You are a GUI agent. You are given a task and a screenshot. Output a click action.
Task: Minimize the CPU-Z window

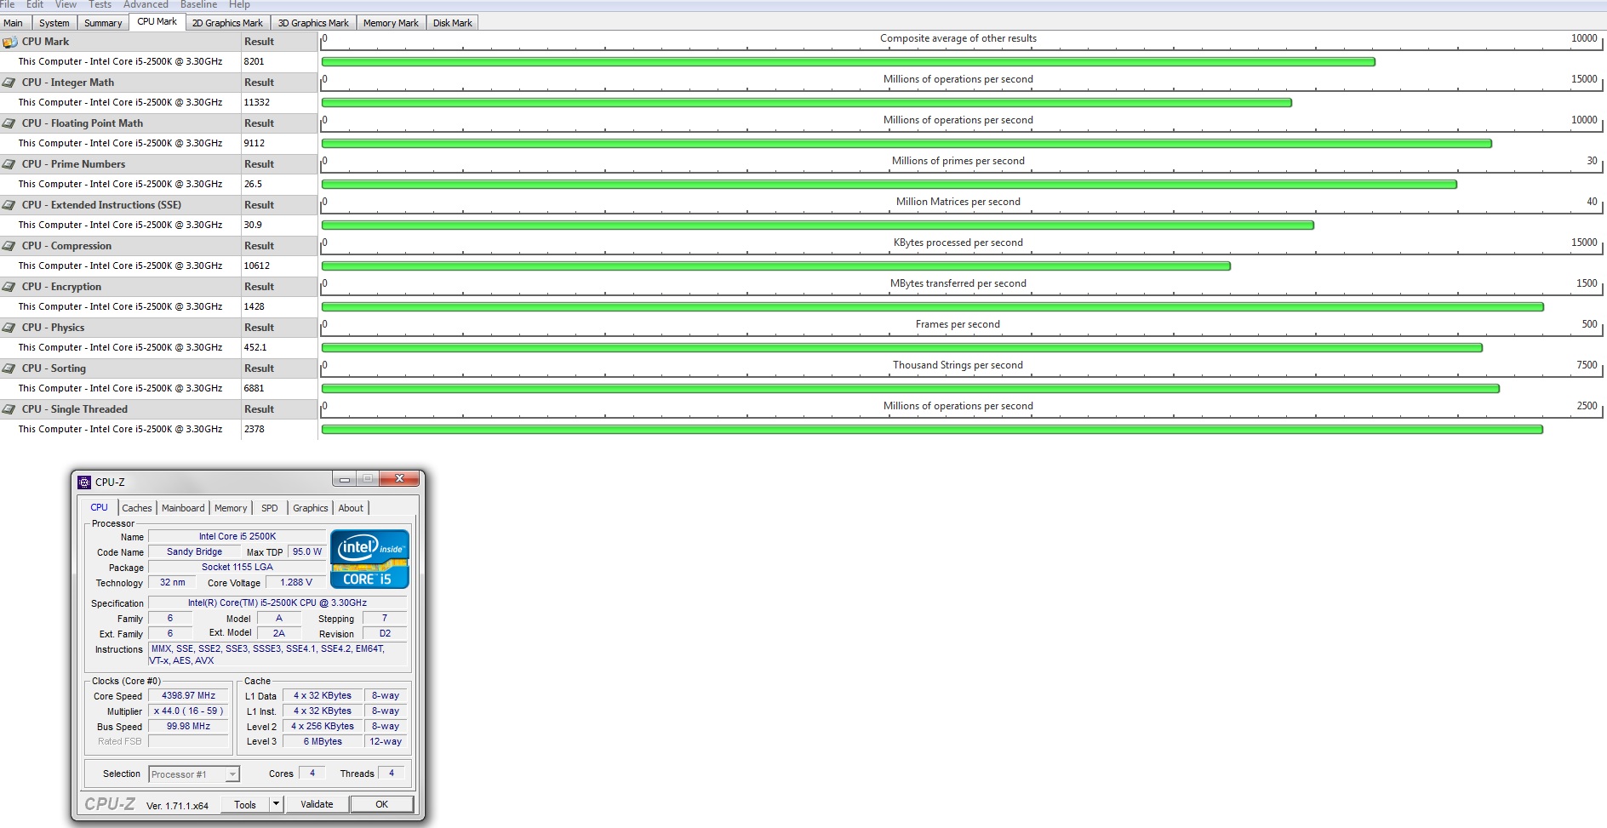[345, 479]
